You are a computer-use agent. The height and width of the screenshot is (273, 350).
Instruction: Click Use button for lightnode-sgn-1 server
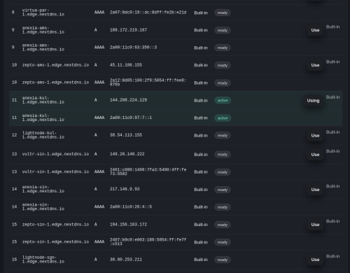pos(315,260)
